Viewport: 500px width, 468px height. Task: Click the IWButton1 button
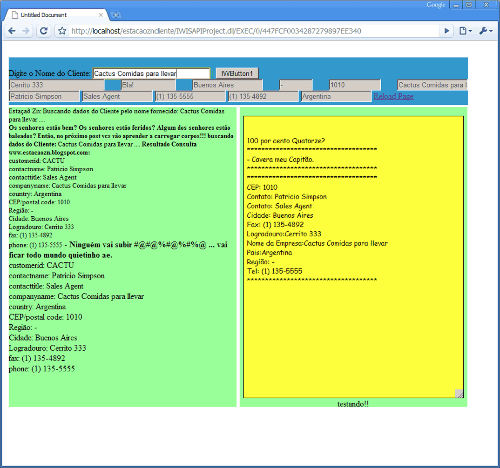(x=237, y=74)
